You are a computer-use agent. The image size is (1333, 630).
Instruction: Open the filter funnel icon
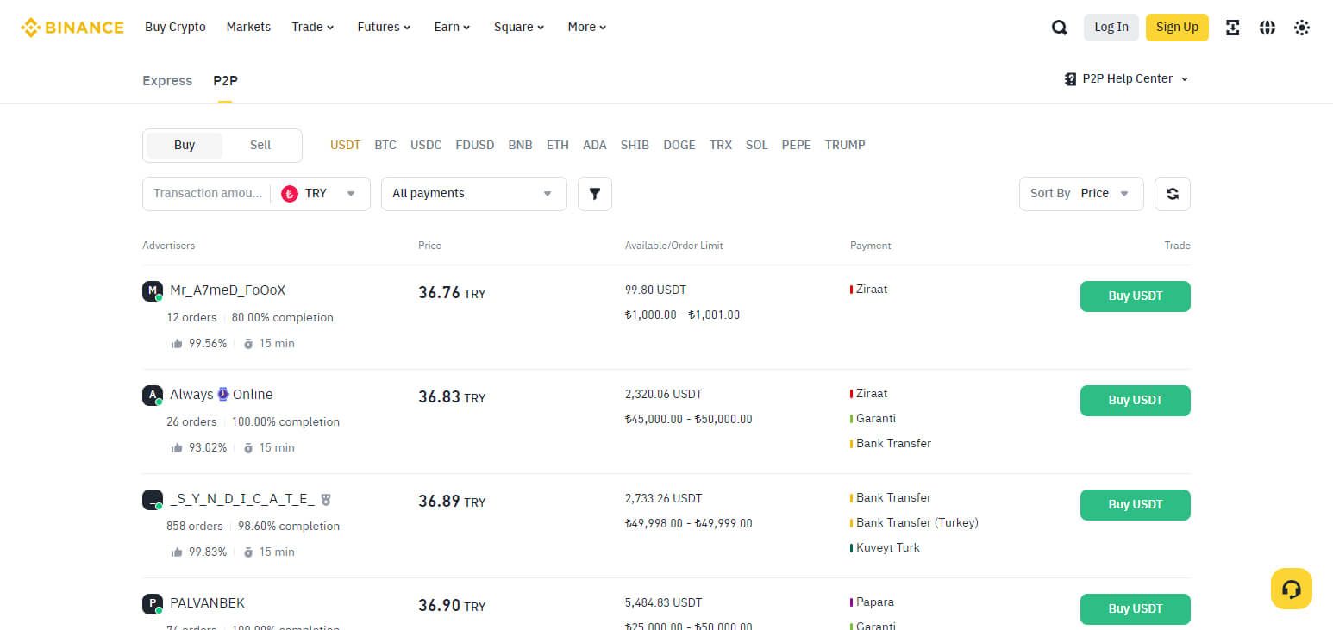click(595, 194)
